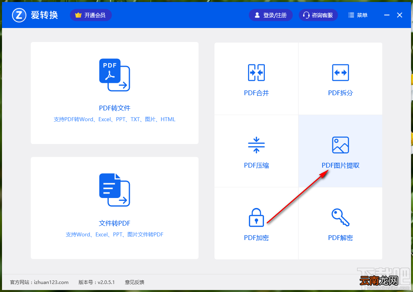The image size is (413, 292).
Task: Click the headset icon for 咨询客服
Action: pos(306,15)
